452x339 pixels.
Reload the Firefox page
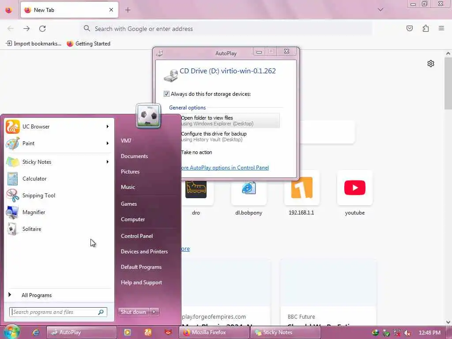coord(42,29)
